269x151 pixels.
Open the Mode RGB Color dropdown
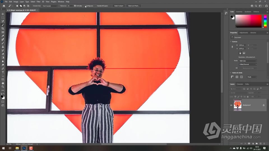pyautogui.click(x=248, y=61)
